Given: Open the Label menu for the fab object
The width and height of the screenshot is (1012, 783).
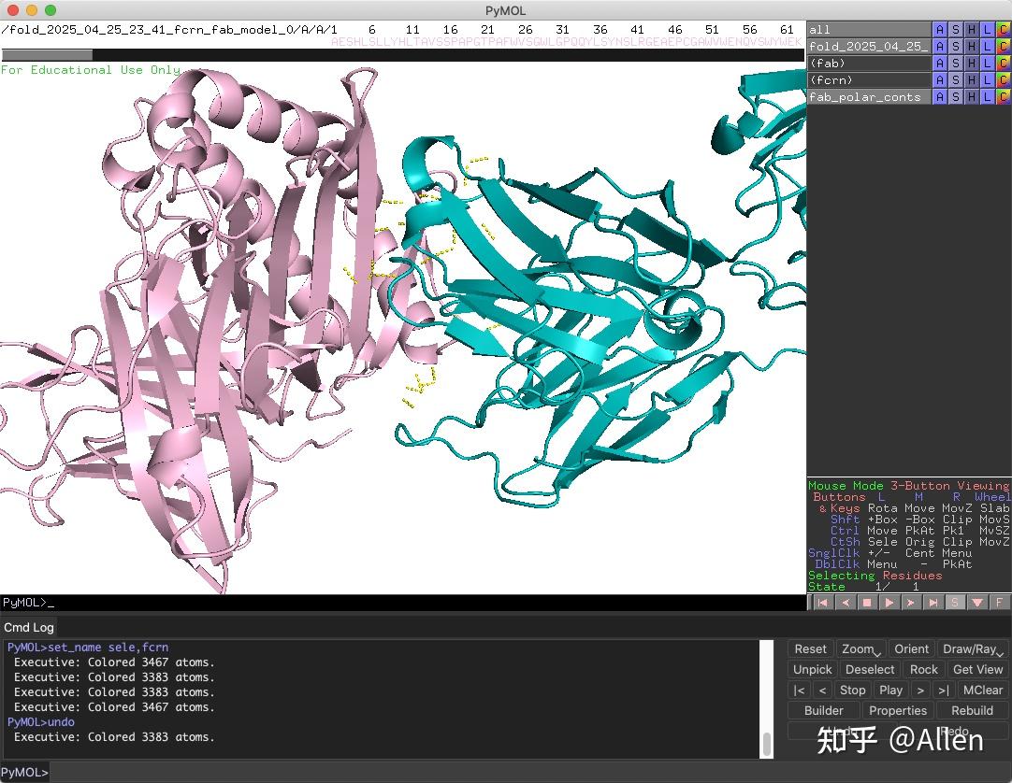Looking at the screenshot, I should click(989, 63).
